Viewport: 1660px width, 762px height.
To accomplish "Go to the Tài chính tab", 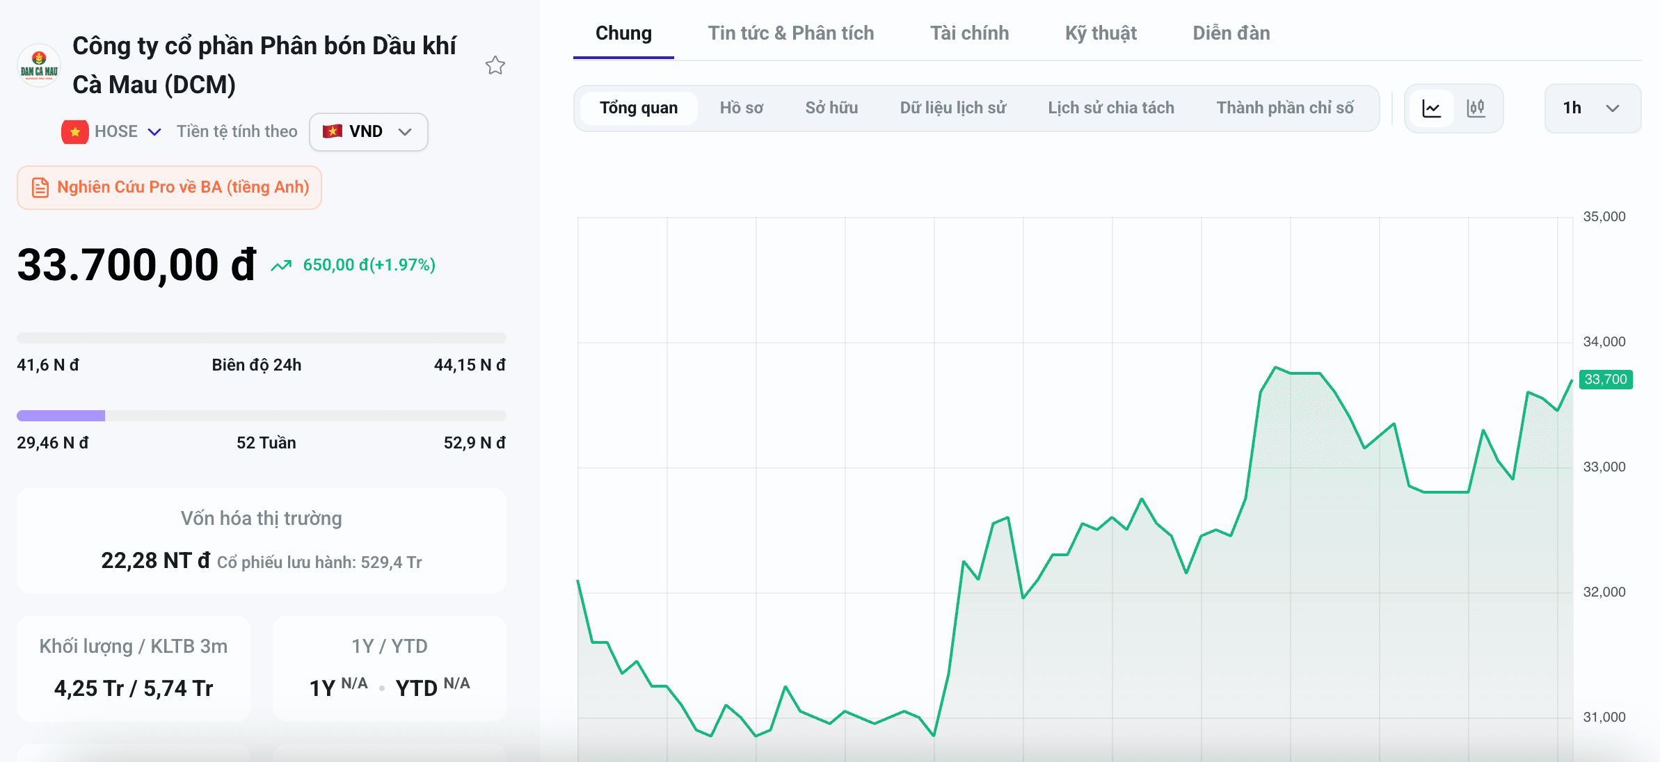I will (x=970, y=33).
